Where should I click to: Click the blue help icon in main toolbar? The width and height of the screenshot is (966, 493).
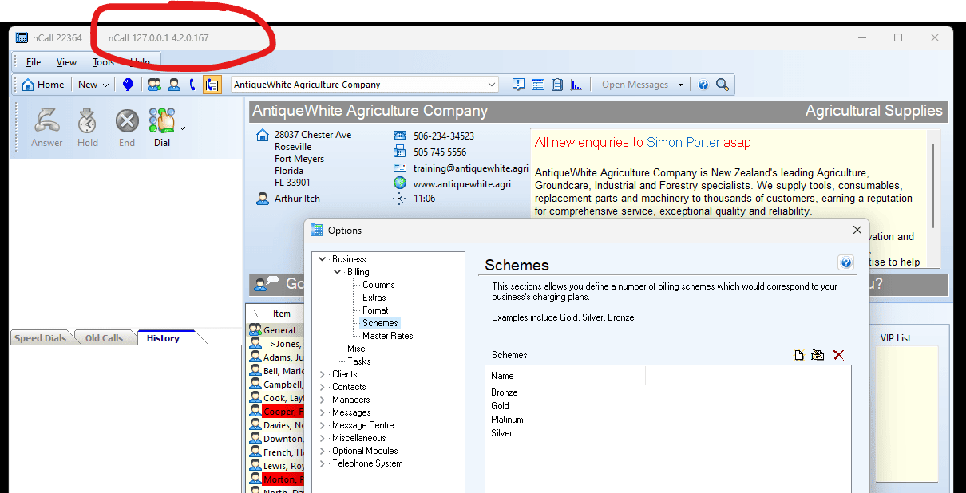703,85
